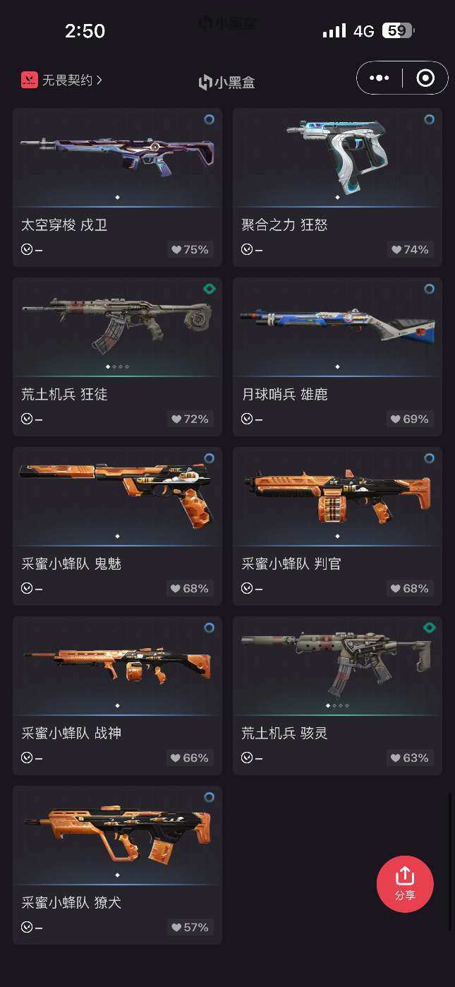Select 月球哨兵 雄鹿 skin name

pyautogui.click(x=284, y=394)
